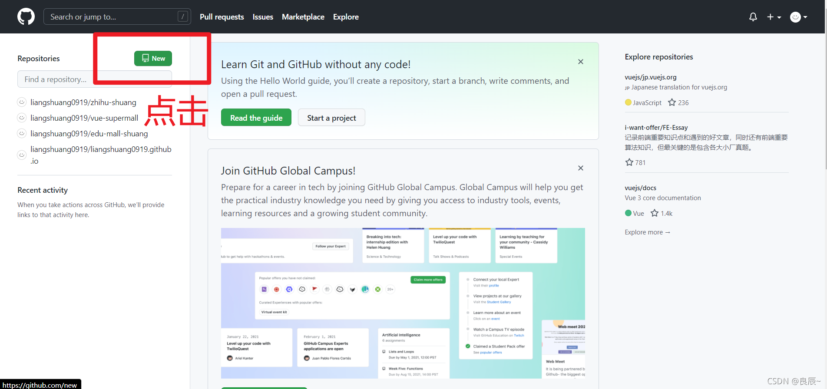The width and height of the screenshot is (827, 389).
Task: Dismiss the Learn Git and GitHub card
Action: click(x=581, y=62)
